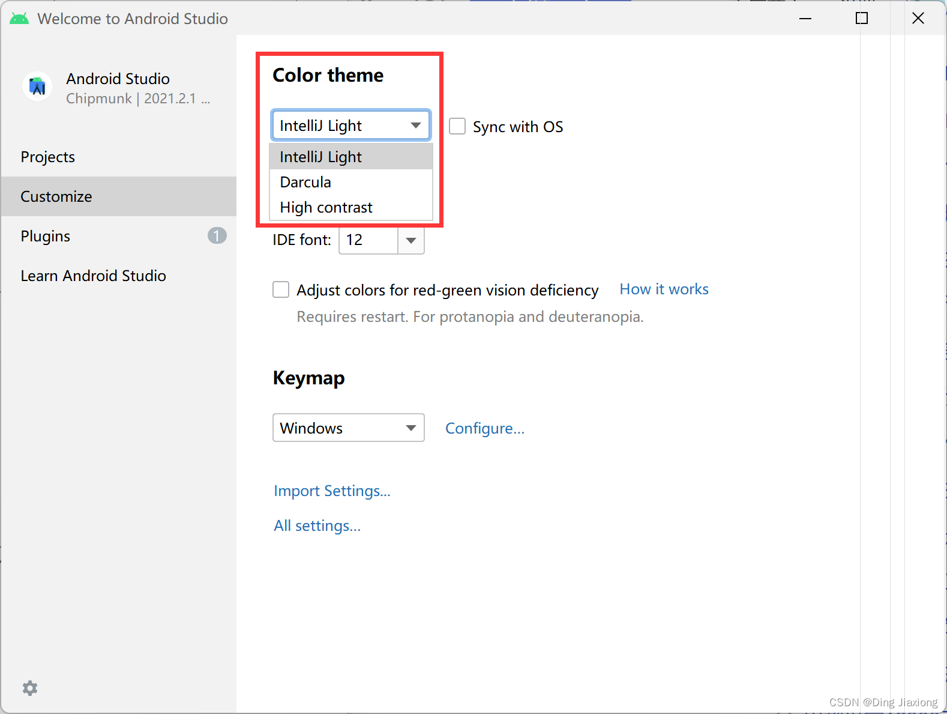The width and height of the screenshot is (947, 714).
Task: Click the Configure... keymap link
Action: 485,428
